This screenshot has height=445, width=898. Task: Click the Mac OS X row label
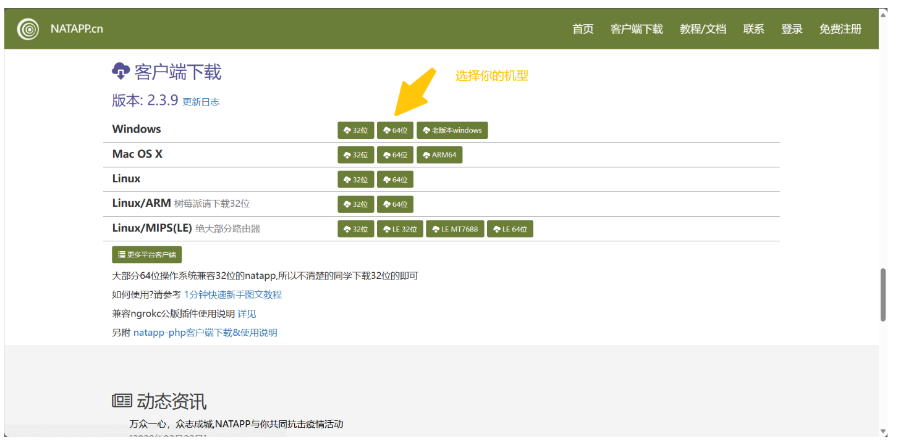137,154
